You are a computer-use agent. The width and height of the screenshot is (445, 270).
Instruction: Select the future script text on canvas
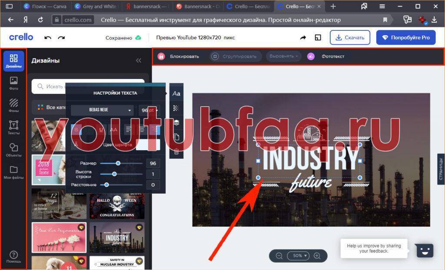[x=310, y=183]
